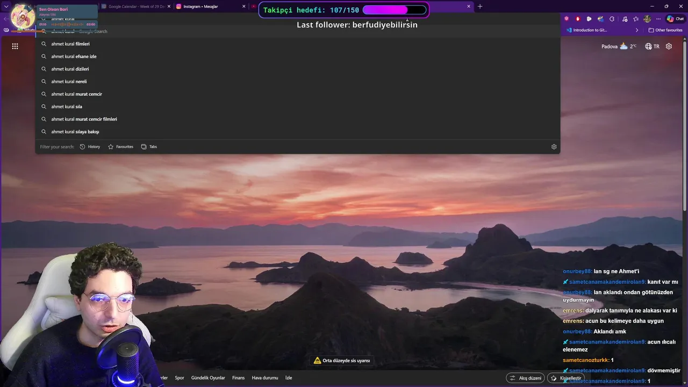This screenshot has width=688, height=387.
Task: Click the Instagram tab favicon
Action: 179,6
